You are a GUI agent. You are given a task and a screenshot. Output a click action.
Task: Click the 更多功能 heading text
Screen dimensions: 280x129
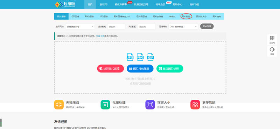pyautogui.click(x=209, y=103)
